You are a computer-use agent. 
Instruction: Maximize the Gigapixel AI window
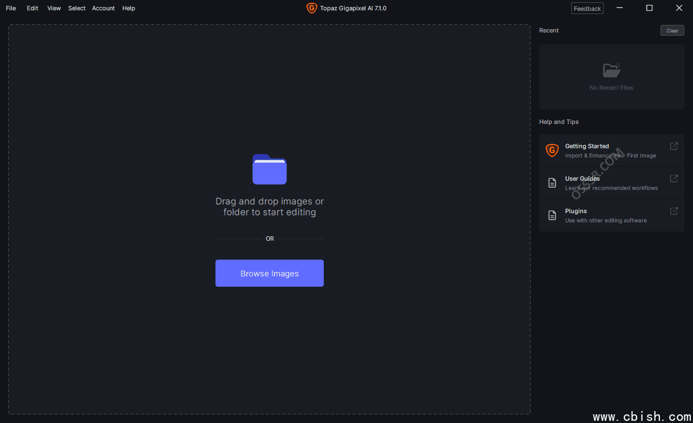649,8
